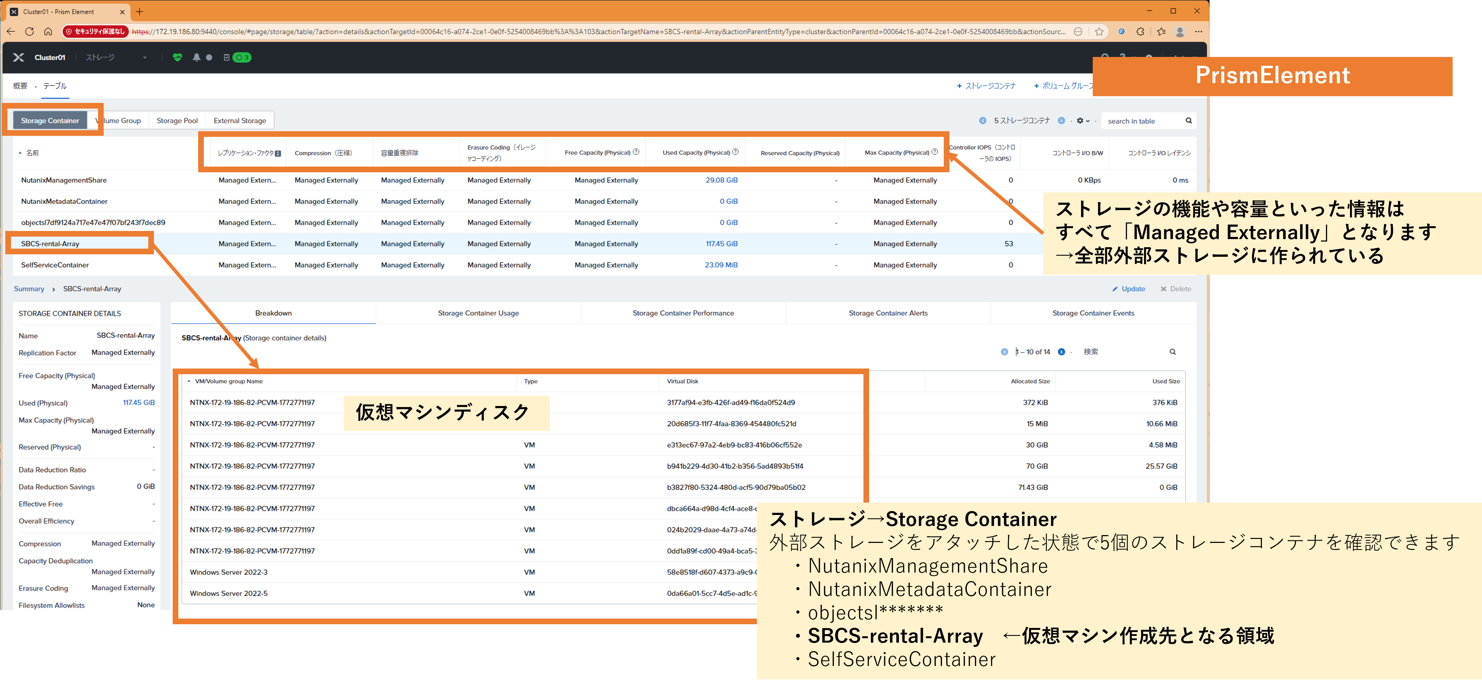This screenshot has width=1482, height=684.
Task: Sort by the Virtual Disk column header
Action: point(682,382)
